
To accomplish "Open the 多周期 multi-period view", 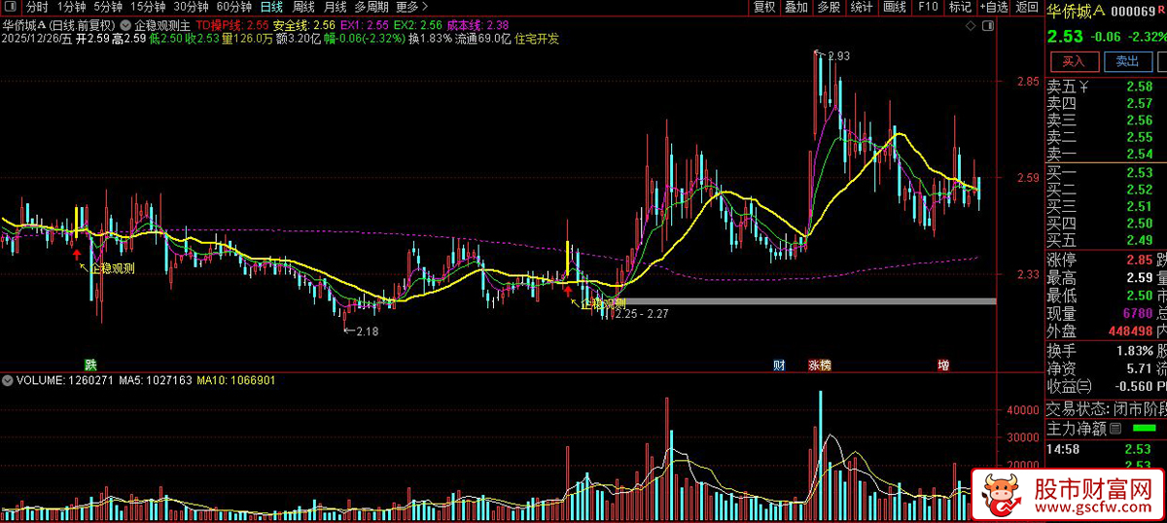I will 371,7.
